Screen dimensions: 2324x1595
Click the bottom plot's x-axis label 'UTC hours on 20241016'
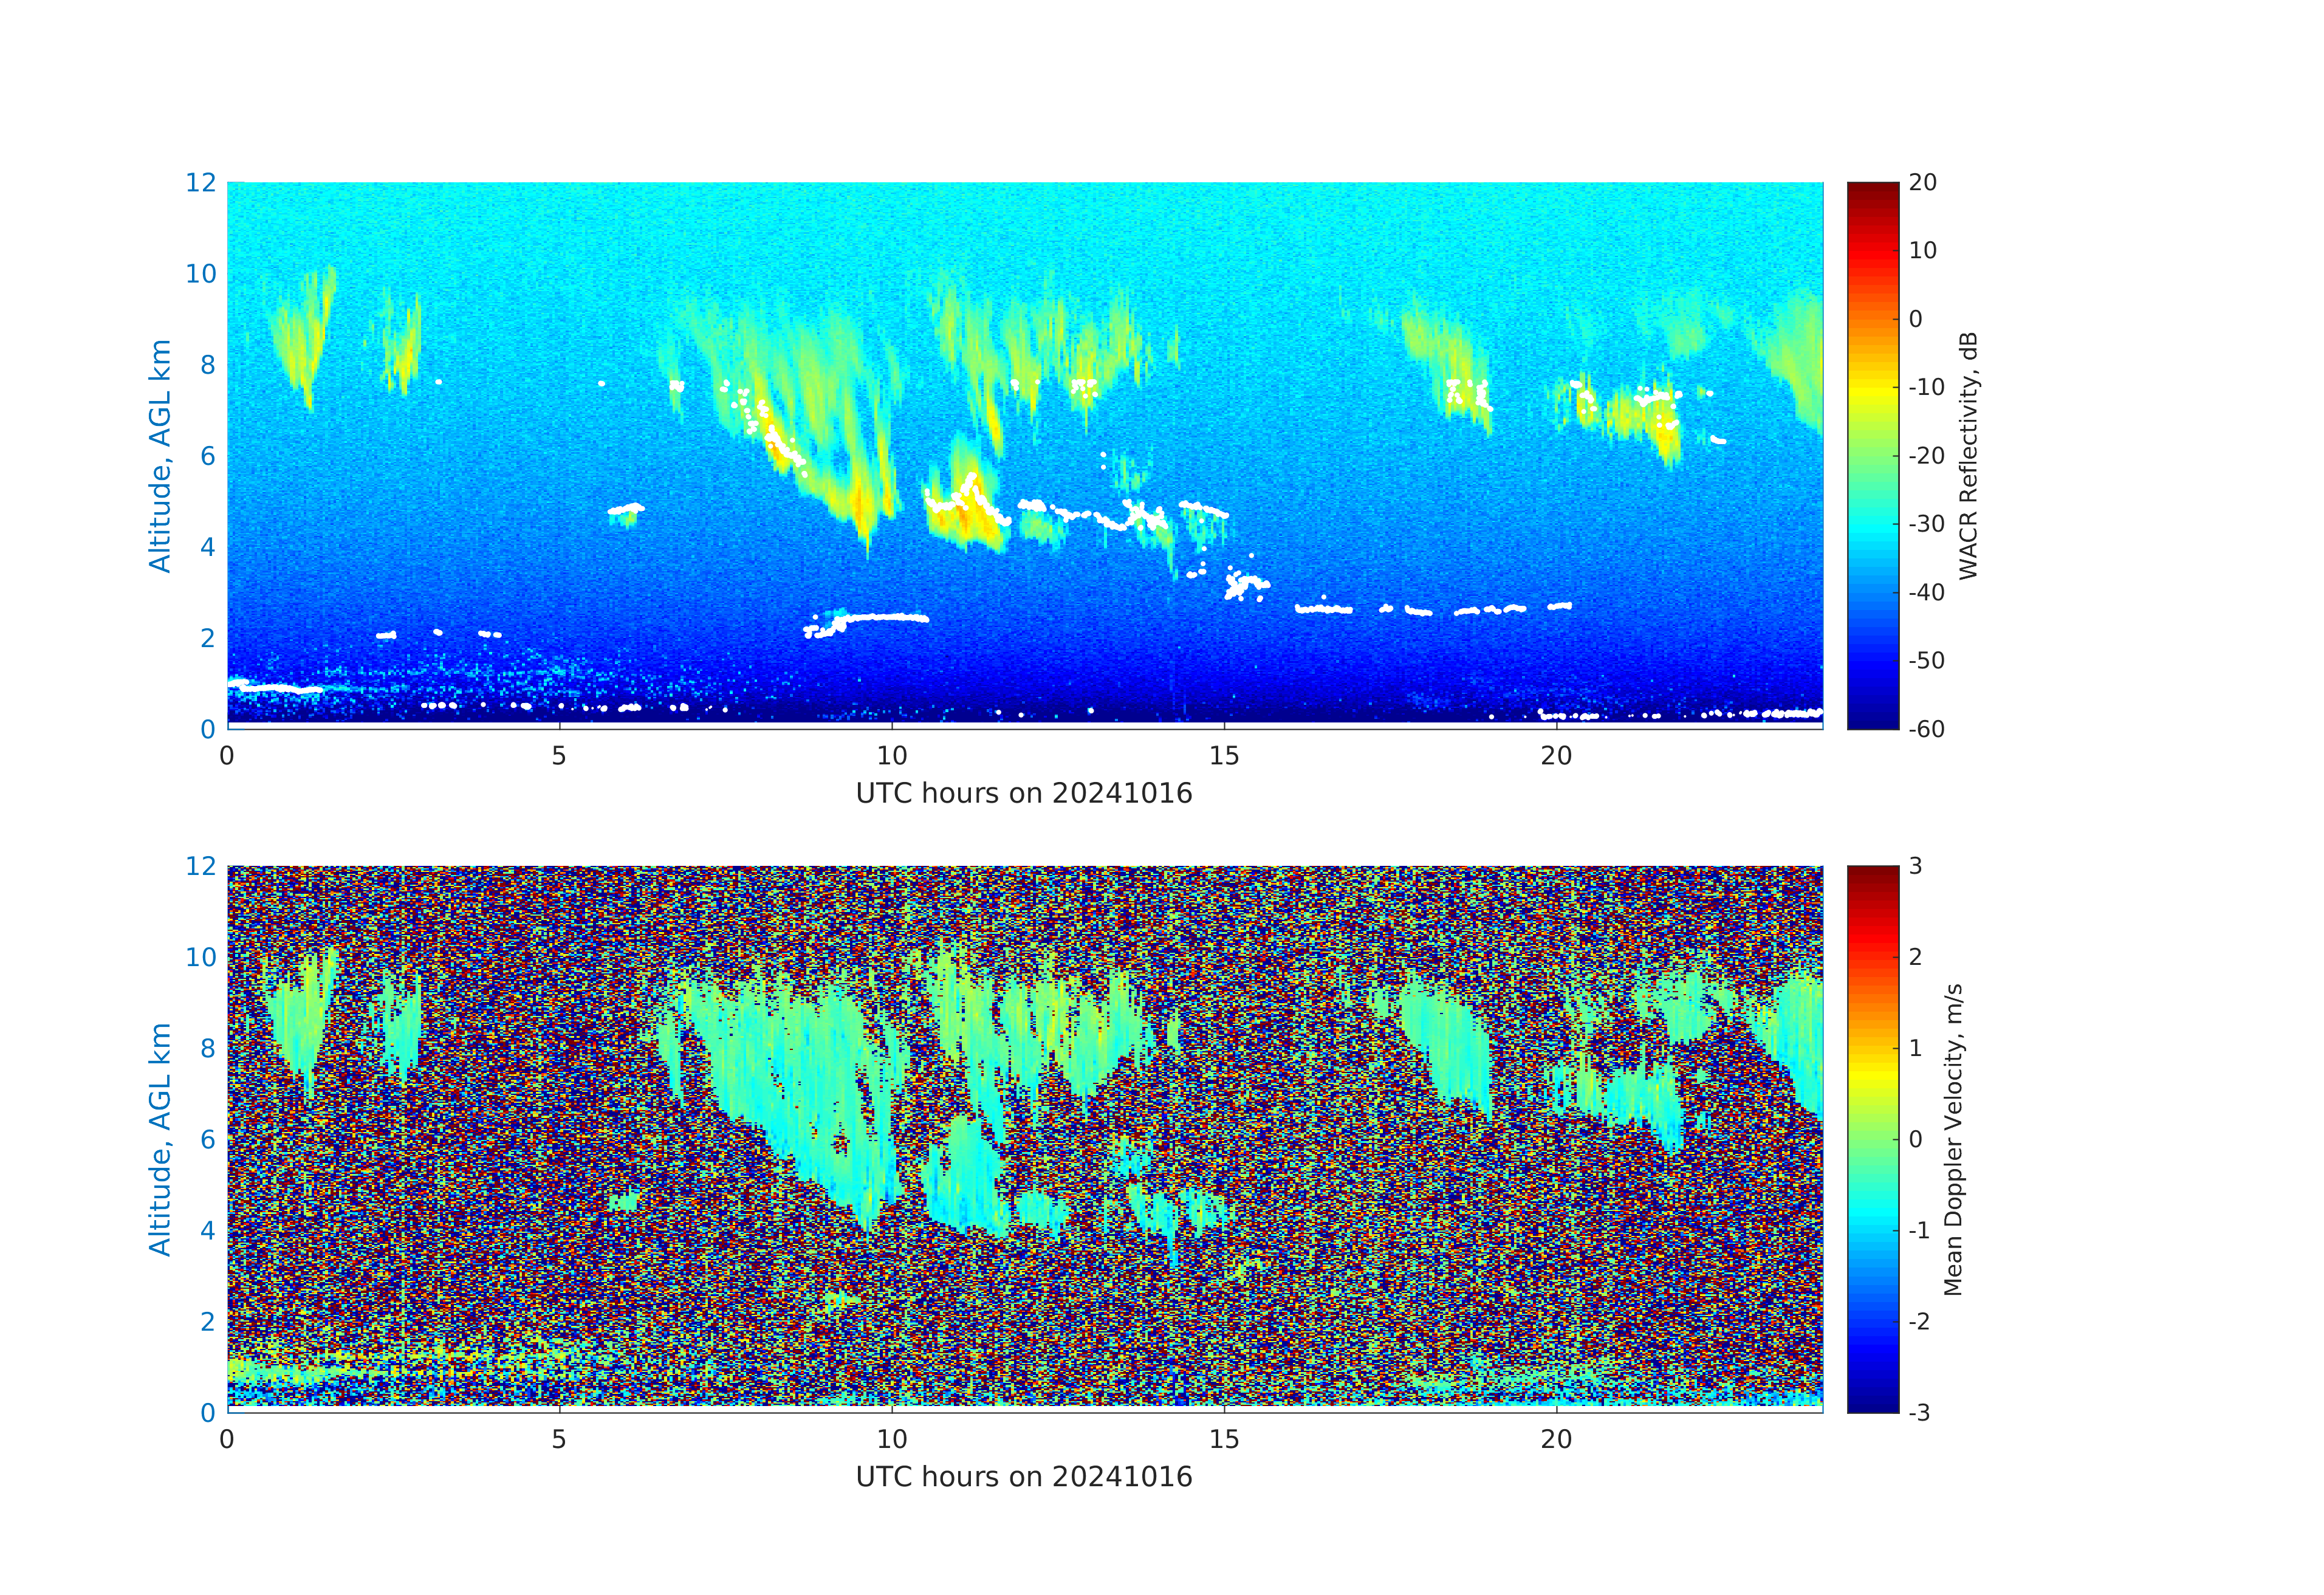(1024, 1477)
